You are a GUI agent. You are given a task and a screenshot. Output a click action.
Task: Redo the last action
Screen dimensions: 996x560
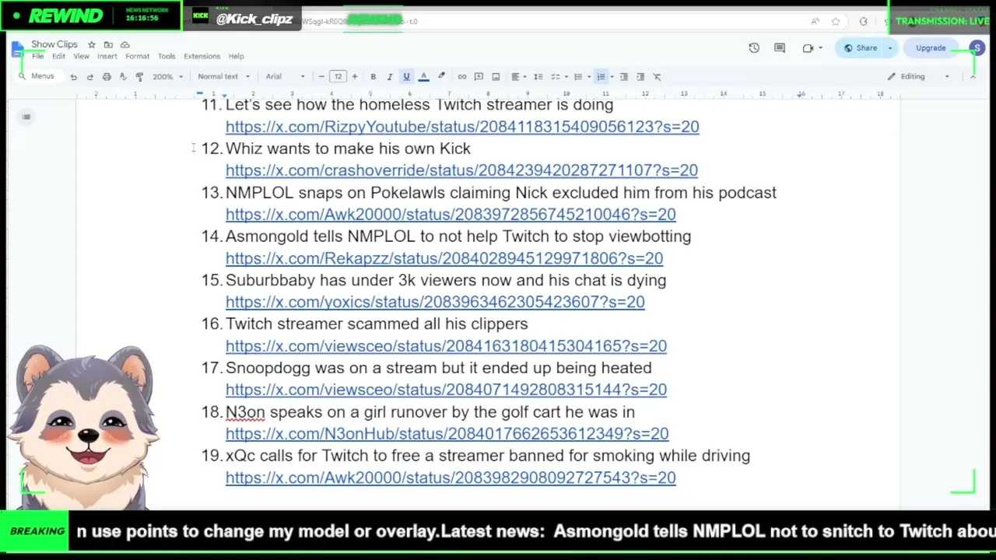pyautogui.click(x=89, y=77)
